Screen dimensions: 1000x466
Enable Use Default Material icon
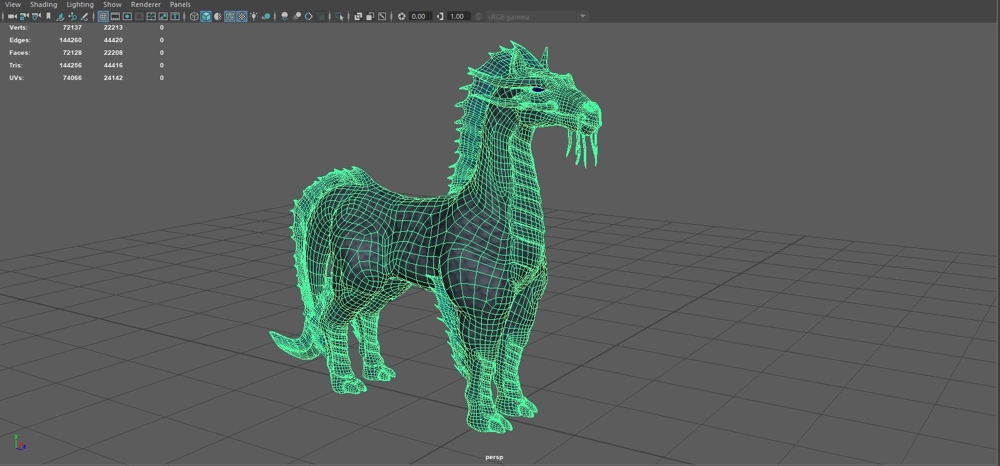pos(218,16)
